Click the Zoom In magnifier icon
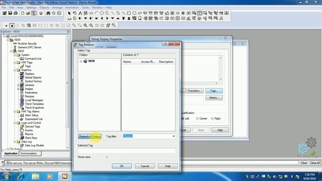Viewport: 322px width, 181px height. [x=85, y=26]
